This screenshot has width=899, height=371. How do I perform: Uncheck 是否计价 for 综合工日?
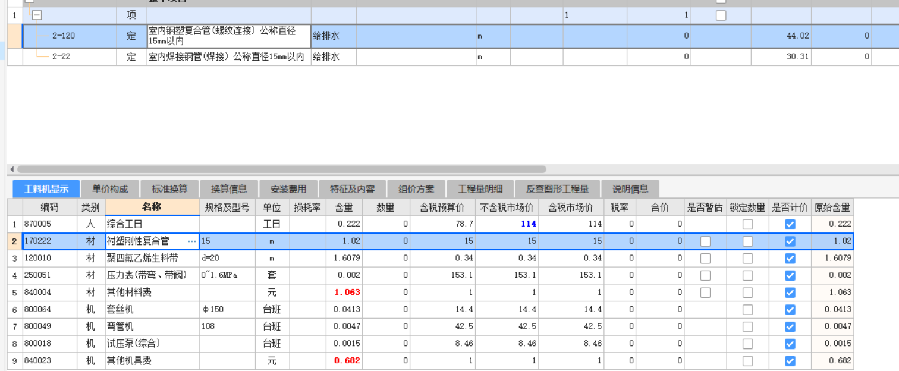point(790,224)
